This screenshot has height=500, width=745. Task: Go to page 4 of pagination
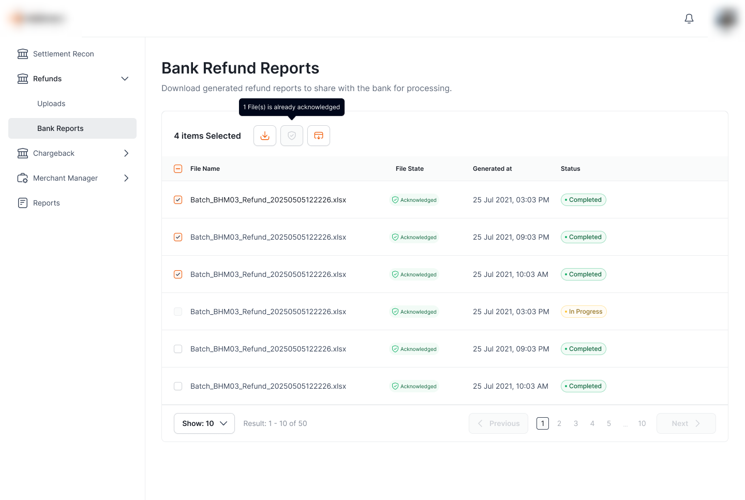point(592,423)
